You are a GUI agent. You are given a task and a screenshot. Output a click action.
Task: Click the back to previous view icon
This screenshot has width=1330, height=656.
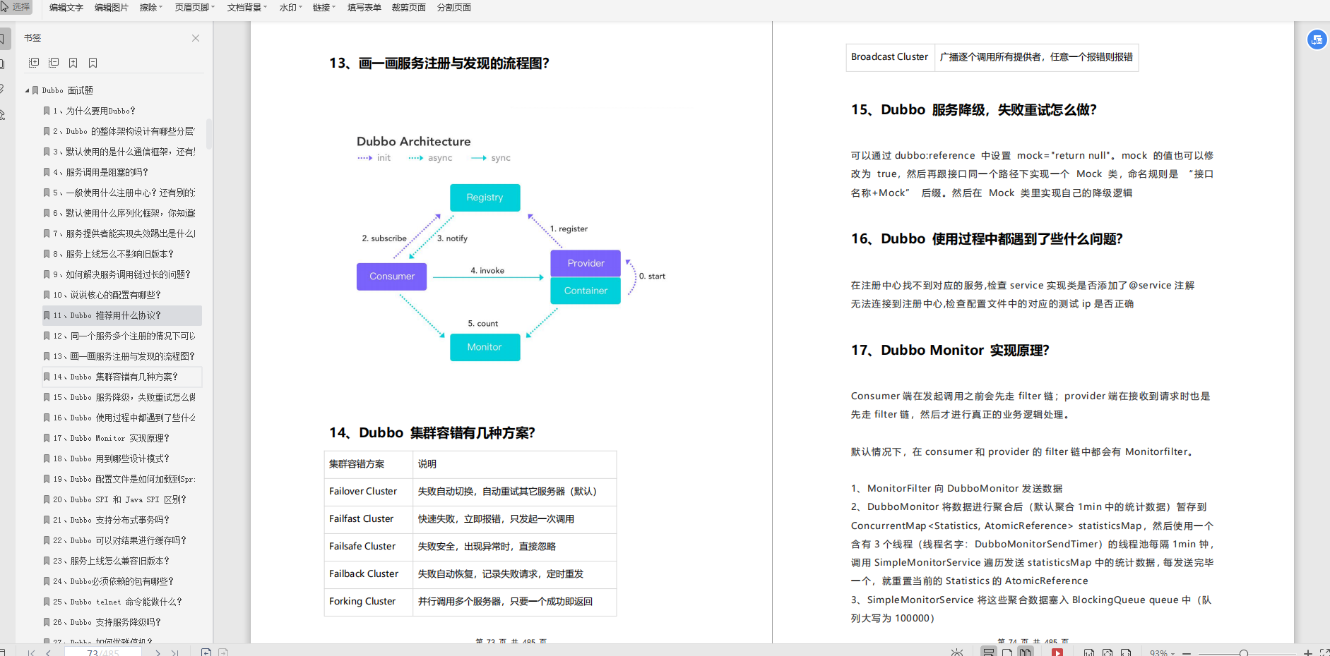(206, 652)
